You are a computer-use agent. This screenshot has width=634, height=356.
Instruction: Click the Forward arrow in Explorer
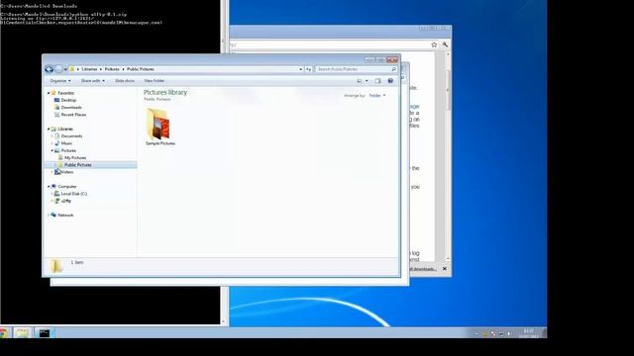tap(59, 69)
